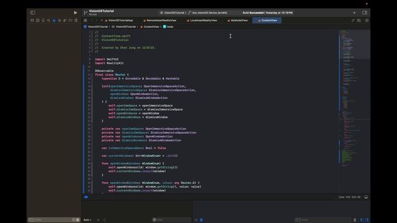This screenshot has width=397, height=223.
Task: Show only the variables view pane
Action: (x=362, y=220)
